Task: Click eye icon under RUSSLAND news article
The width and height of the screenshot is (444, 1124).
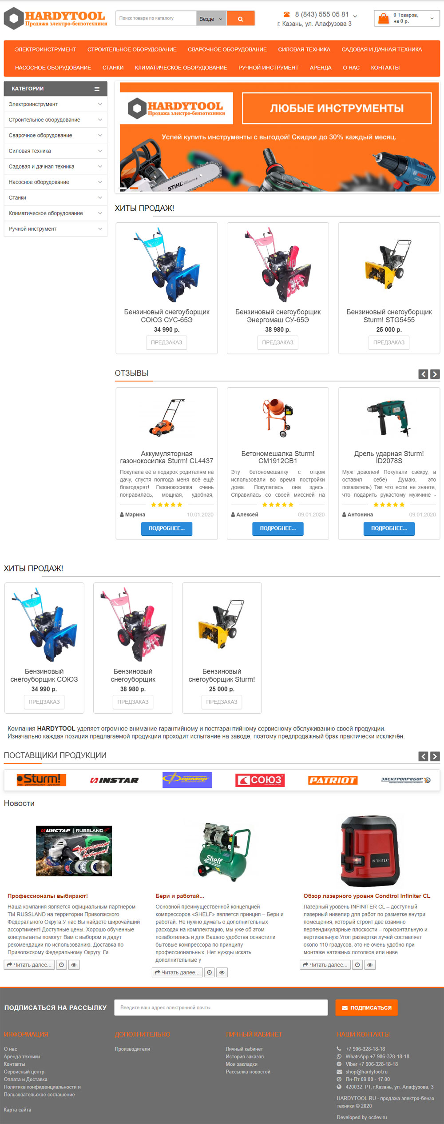Action: click(x=74, y=964)
